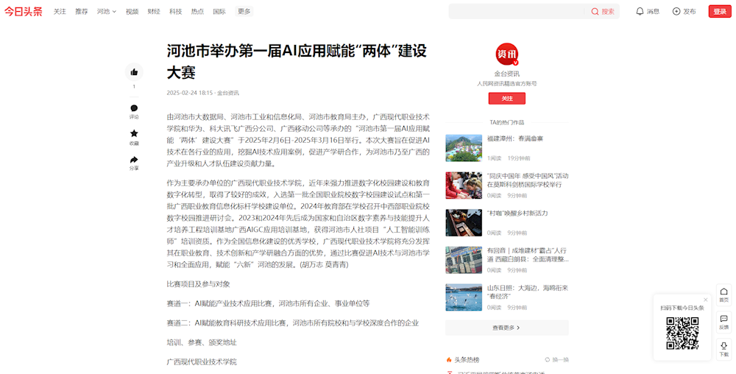This screenshot has height=374, width=736.
Task: Go to 首页 home icon in sidebar
Action: 723,292
